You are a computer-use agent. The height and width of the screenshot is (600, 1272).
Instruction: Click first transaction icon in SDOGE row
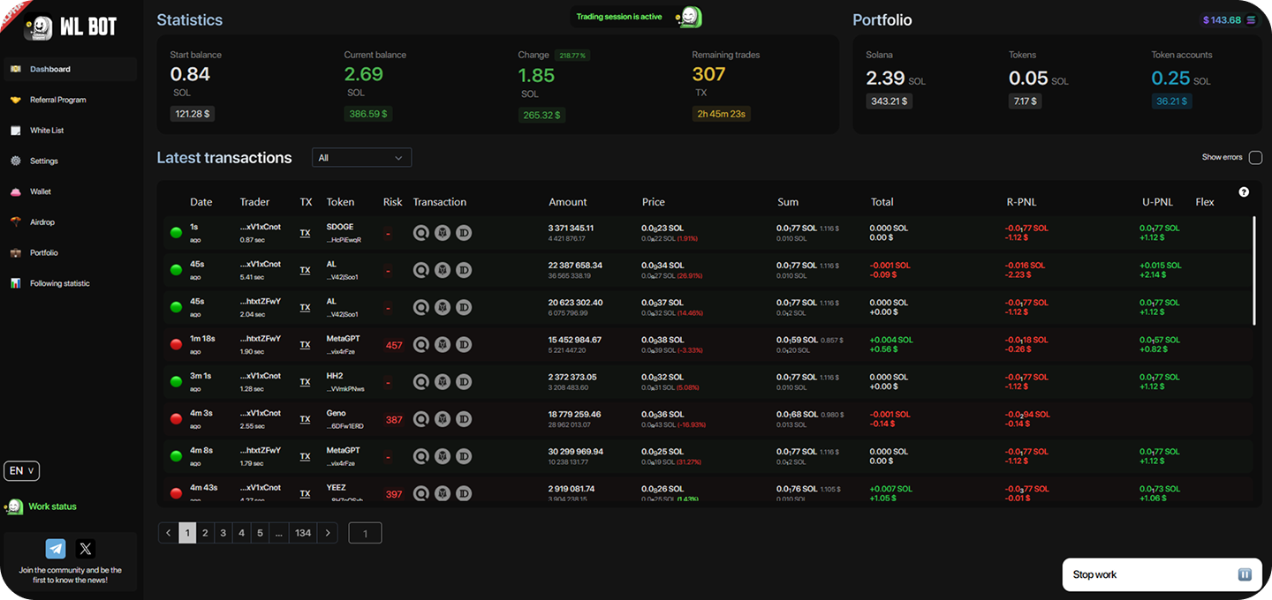pyautogui.click(x=421, y=233)
